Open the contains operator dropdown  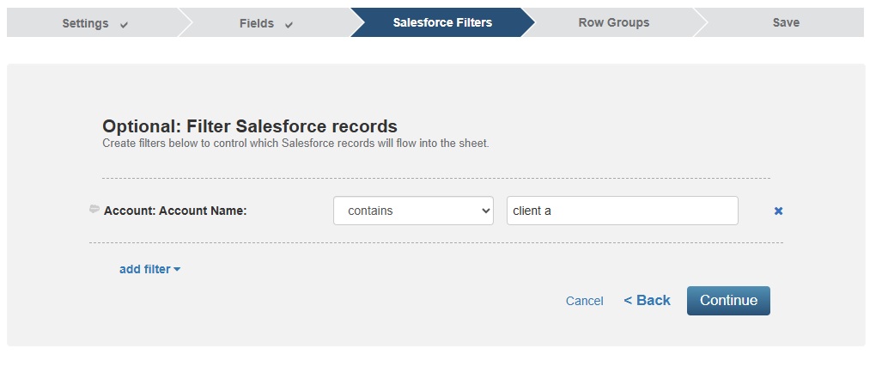pos(413,211)
